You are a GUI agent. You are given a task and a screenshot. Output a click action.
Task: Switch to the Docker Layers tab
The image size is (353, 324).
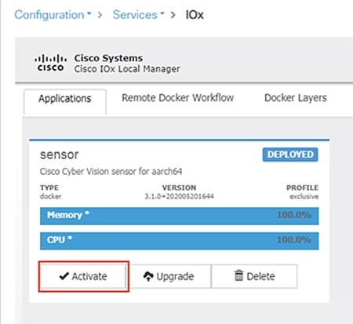click(296, 98)
